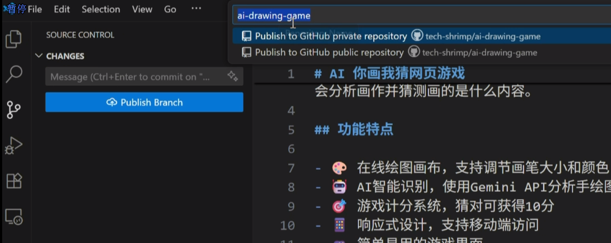The height and width of the screenshot is (243, 611).
Task: Click the tech-shrimp/ai-drawing-game label in the public row
Action: pyautogui.click(x=479, y=53)
